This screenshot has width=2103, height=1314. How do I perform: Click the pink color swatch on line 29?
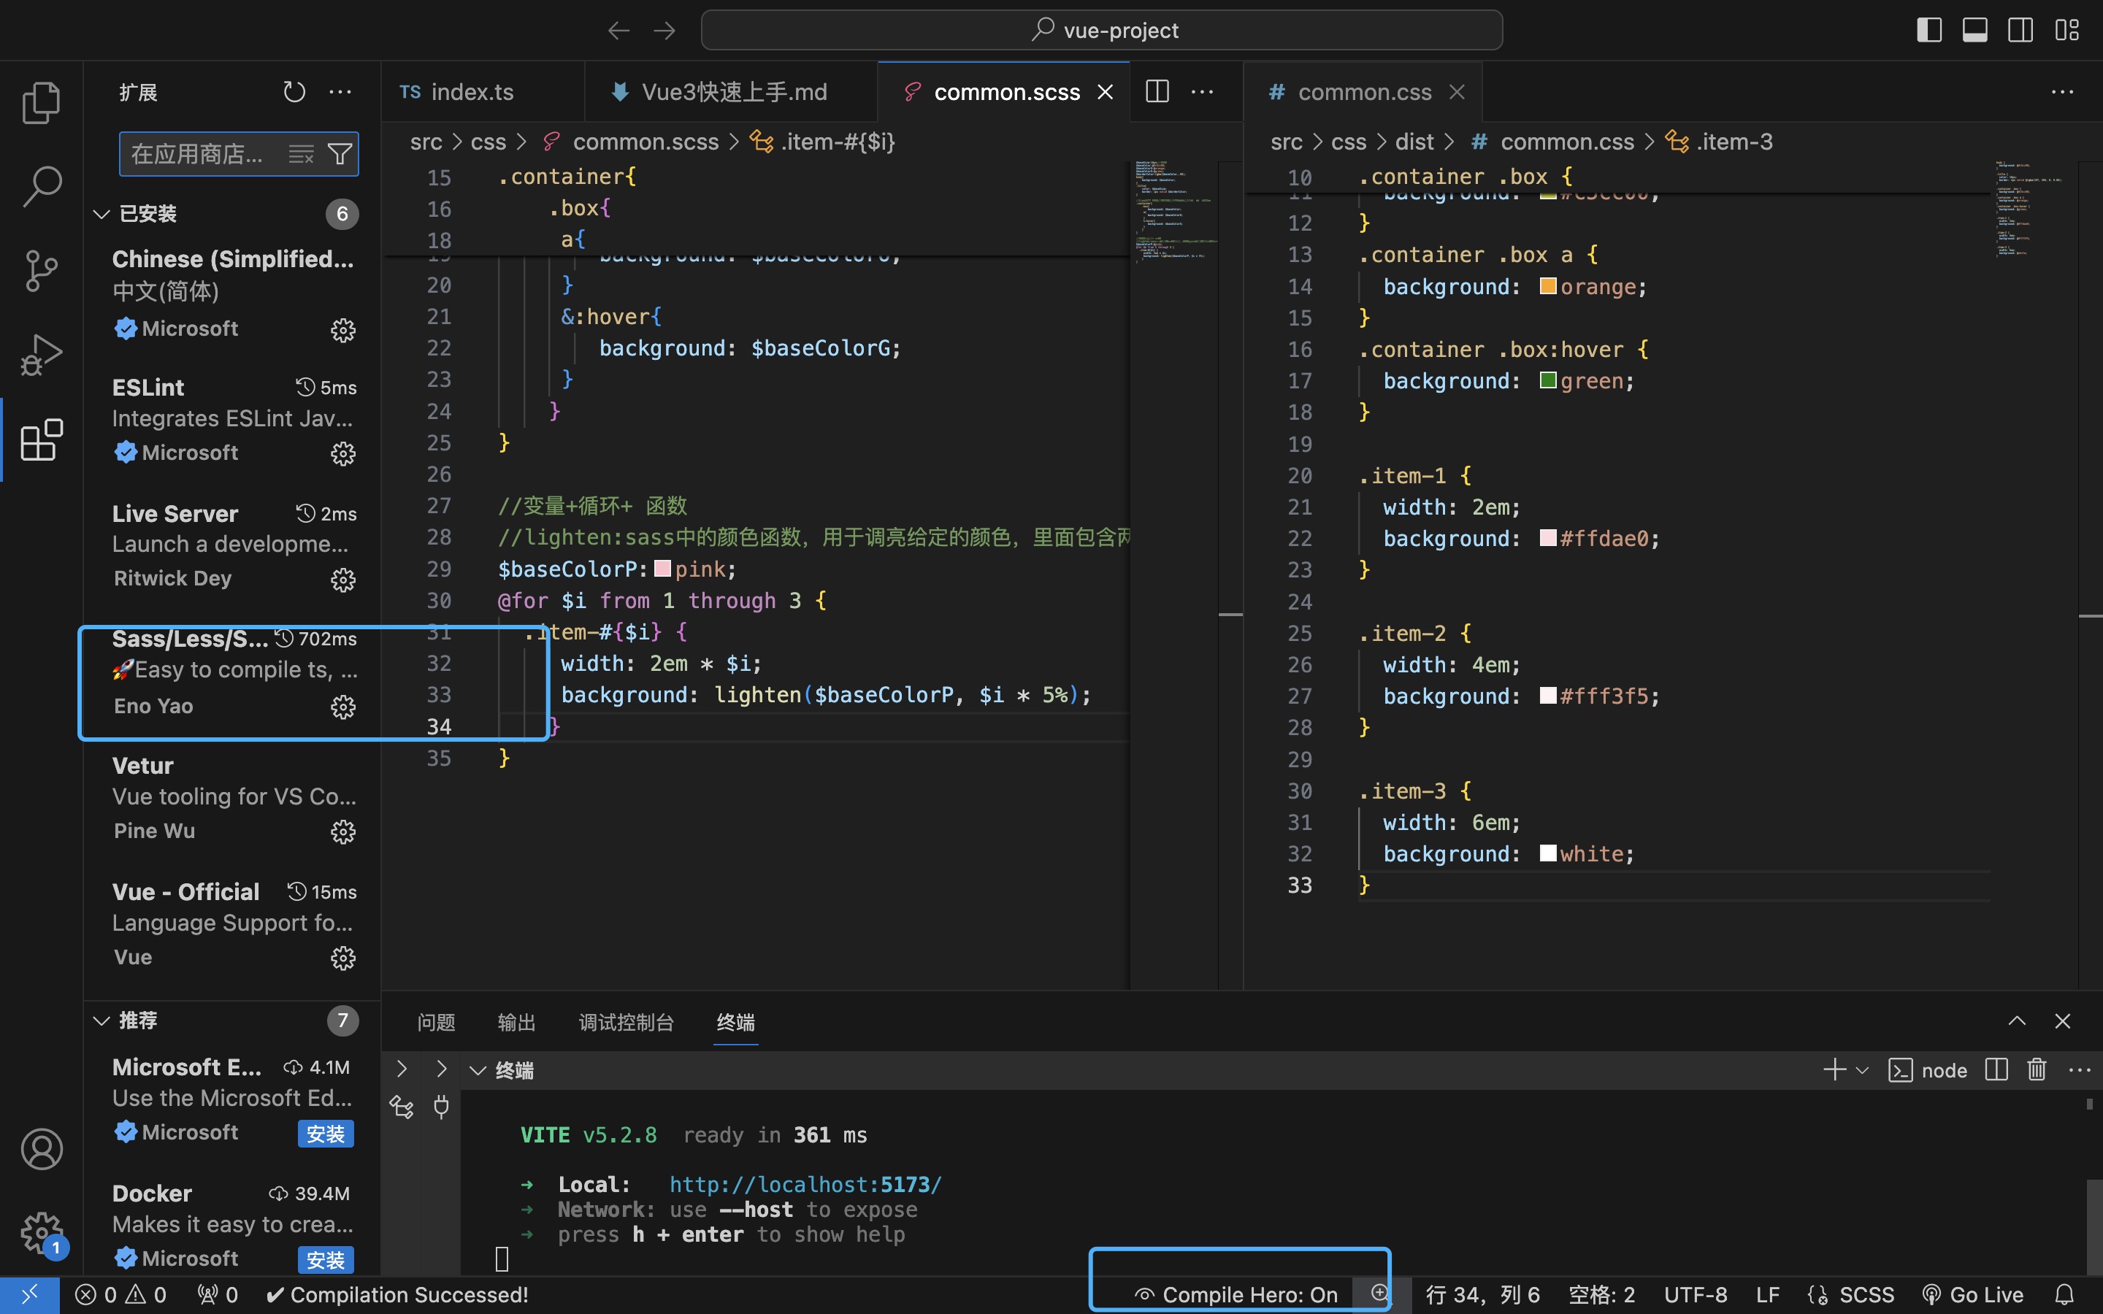point(662,569)
